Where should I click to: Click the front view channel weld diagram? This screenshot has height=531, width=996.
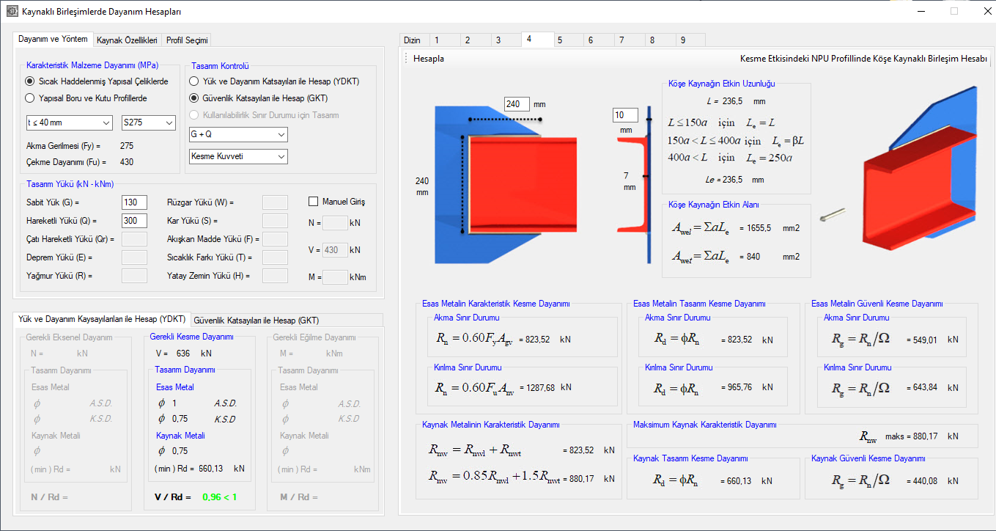tap(506, 185)
